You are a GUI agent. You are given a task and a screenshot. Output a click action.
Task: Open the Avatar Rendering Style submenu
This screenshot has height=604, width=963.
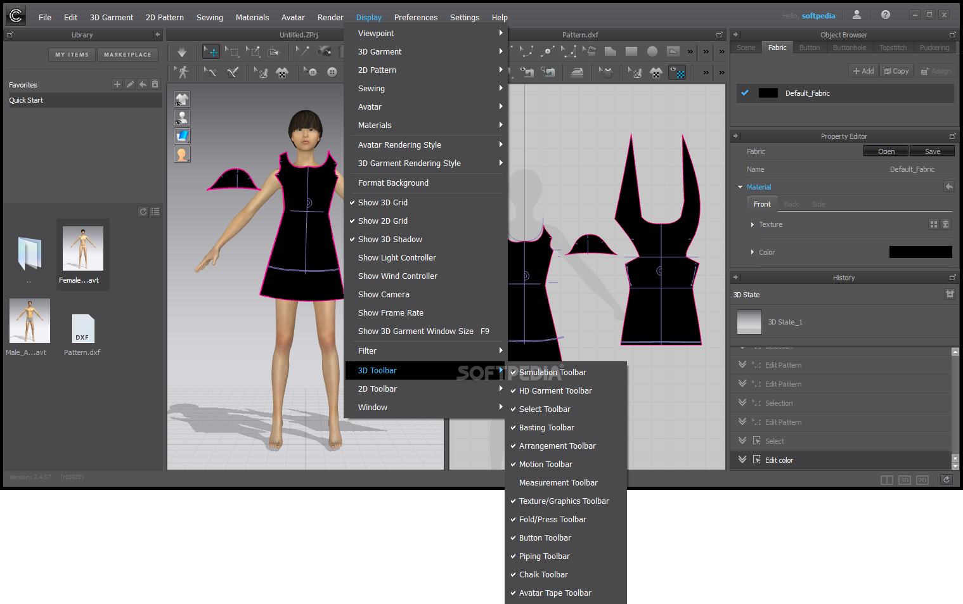pyautogui.click(x=399, y=145)
